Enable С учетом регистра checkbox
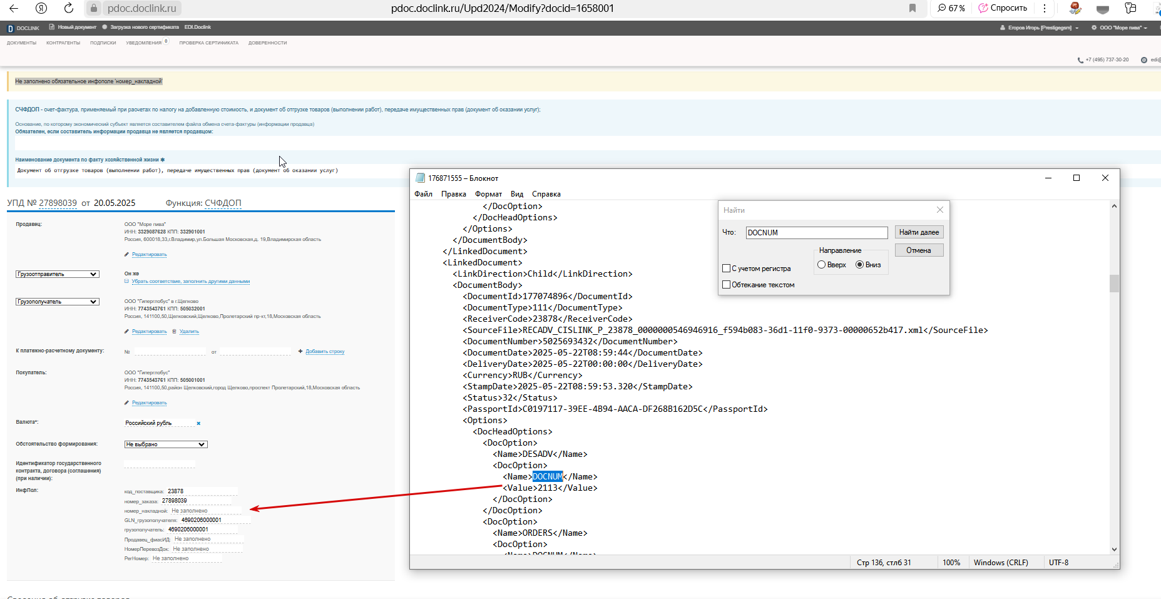The width and height of the screenshot is (1161, 599). coord(726,269)
